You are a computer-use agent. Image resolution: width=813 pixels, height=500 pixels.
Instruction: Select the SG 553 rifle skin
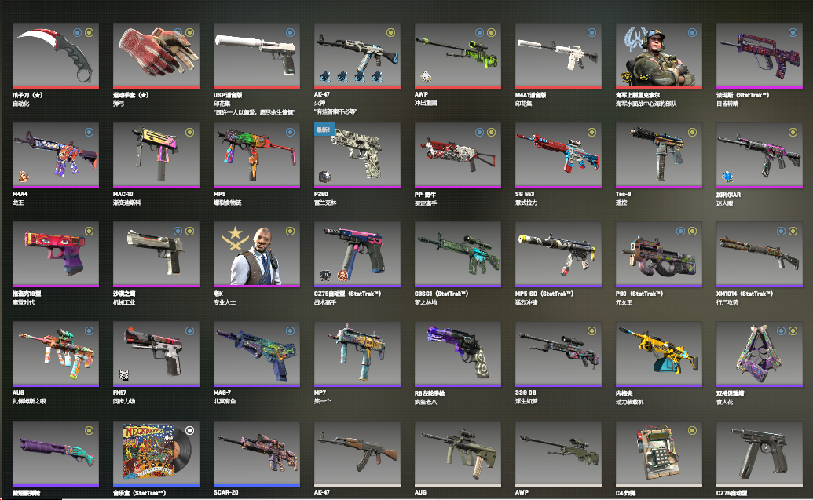click(558, 155)
